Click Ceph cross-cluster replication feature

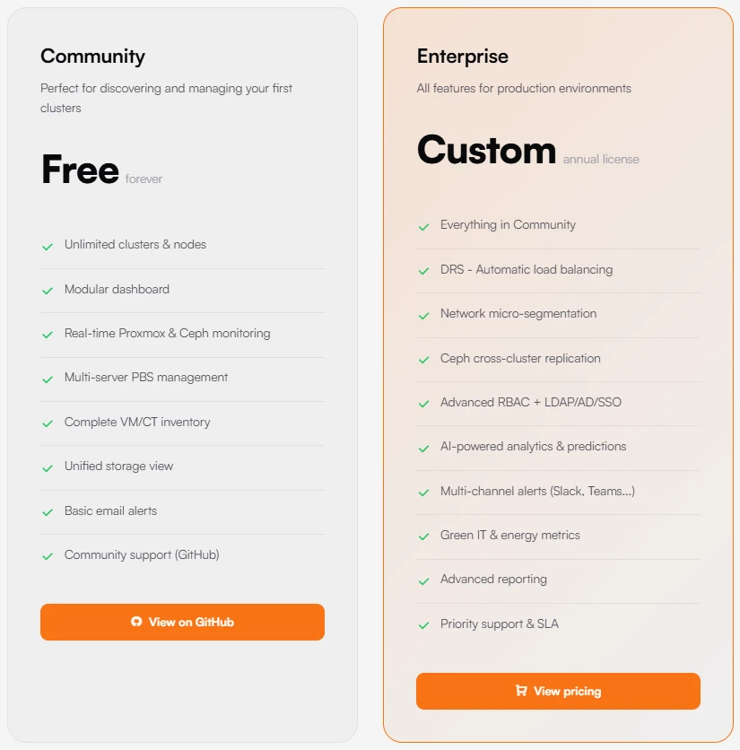pyautogui.click(x=520, y=358)
